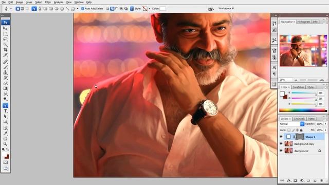
Task: Click the Add layer style fx icon
Action: pos(289,180)
